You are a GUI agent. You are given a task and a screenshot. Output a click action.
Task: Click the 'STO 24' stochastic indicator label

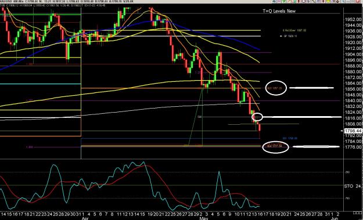352,186
